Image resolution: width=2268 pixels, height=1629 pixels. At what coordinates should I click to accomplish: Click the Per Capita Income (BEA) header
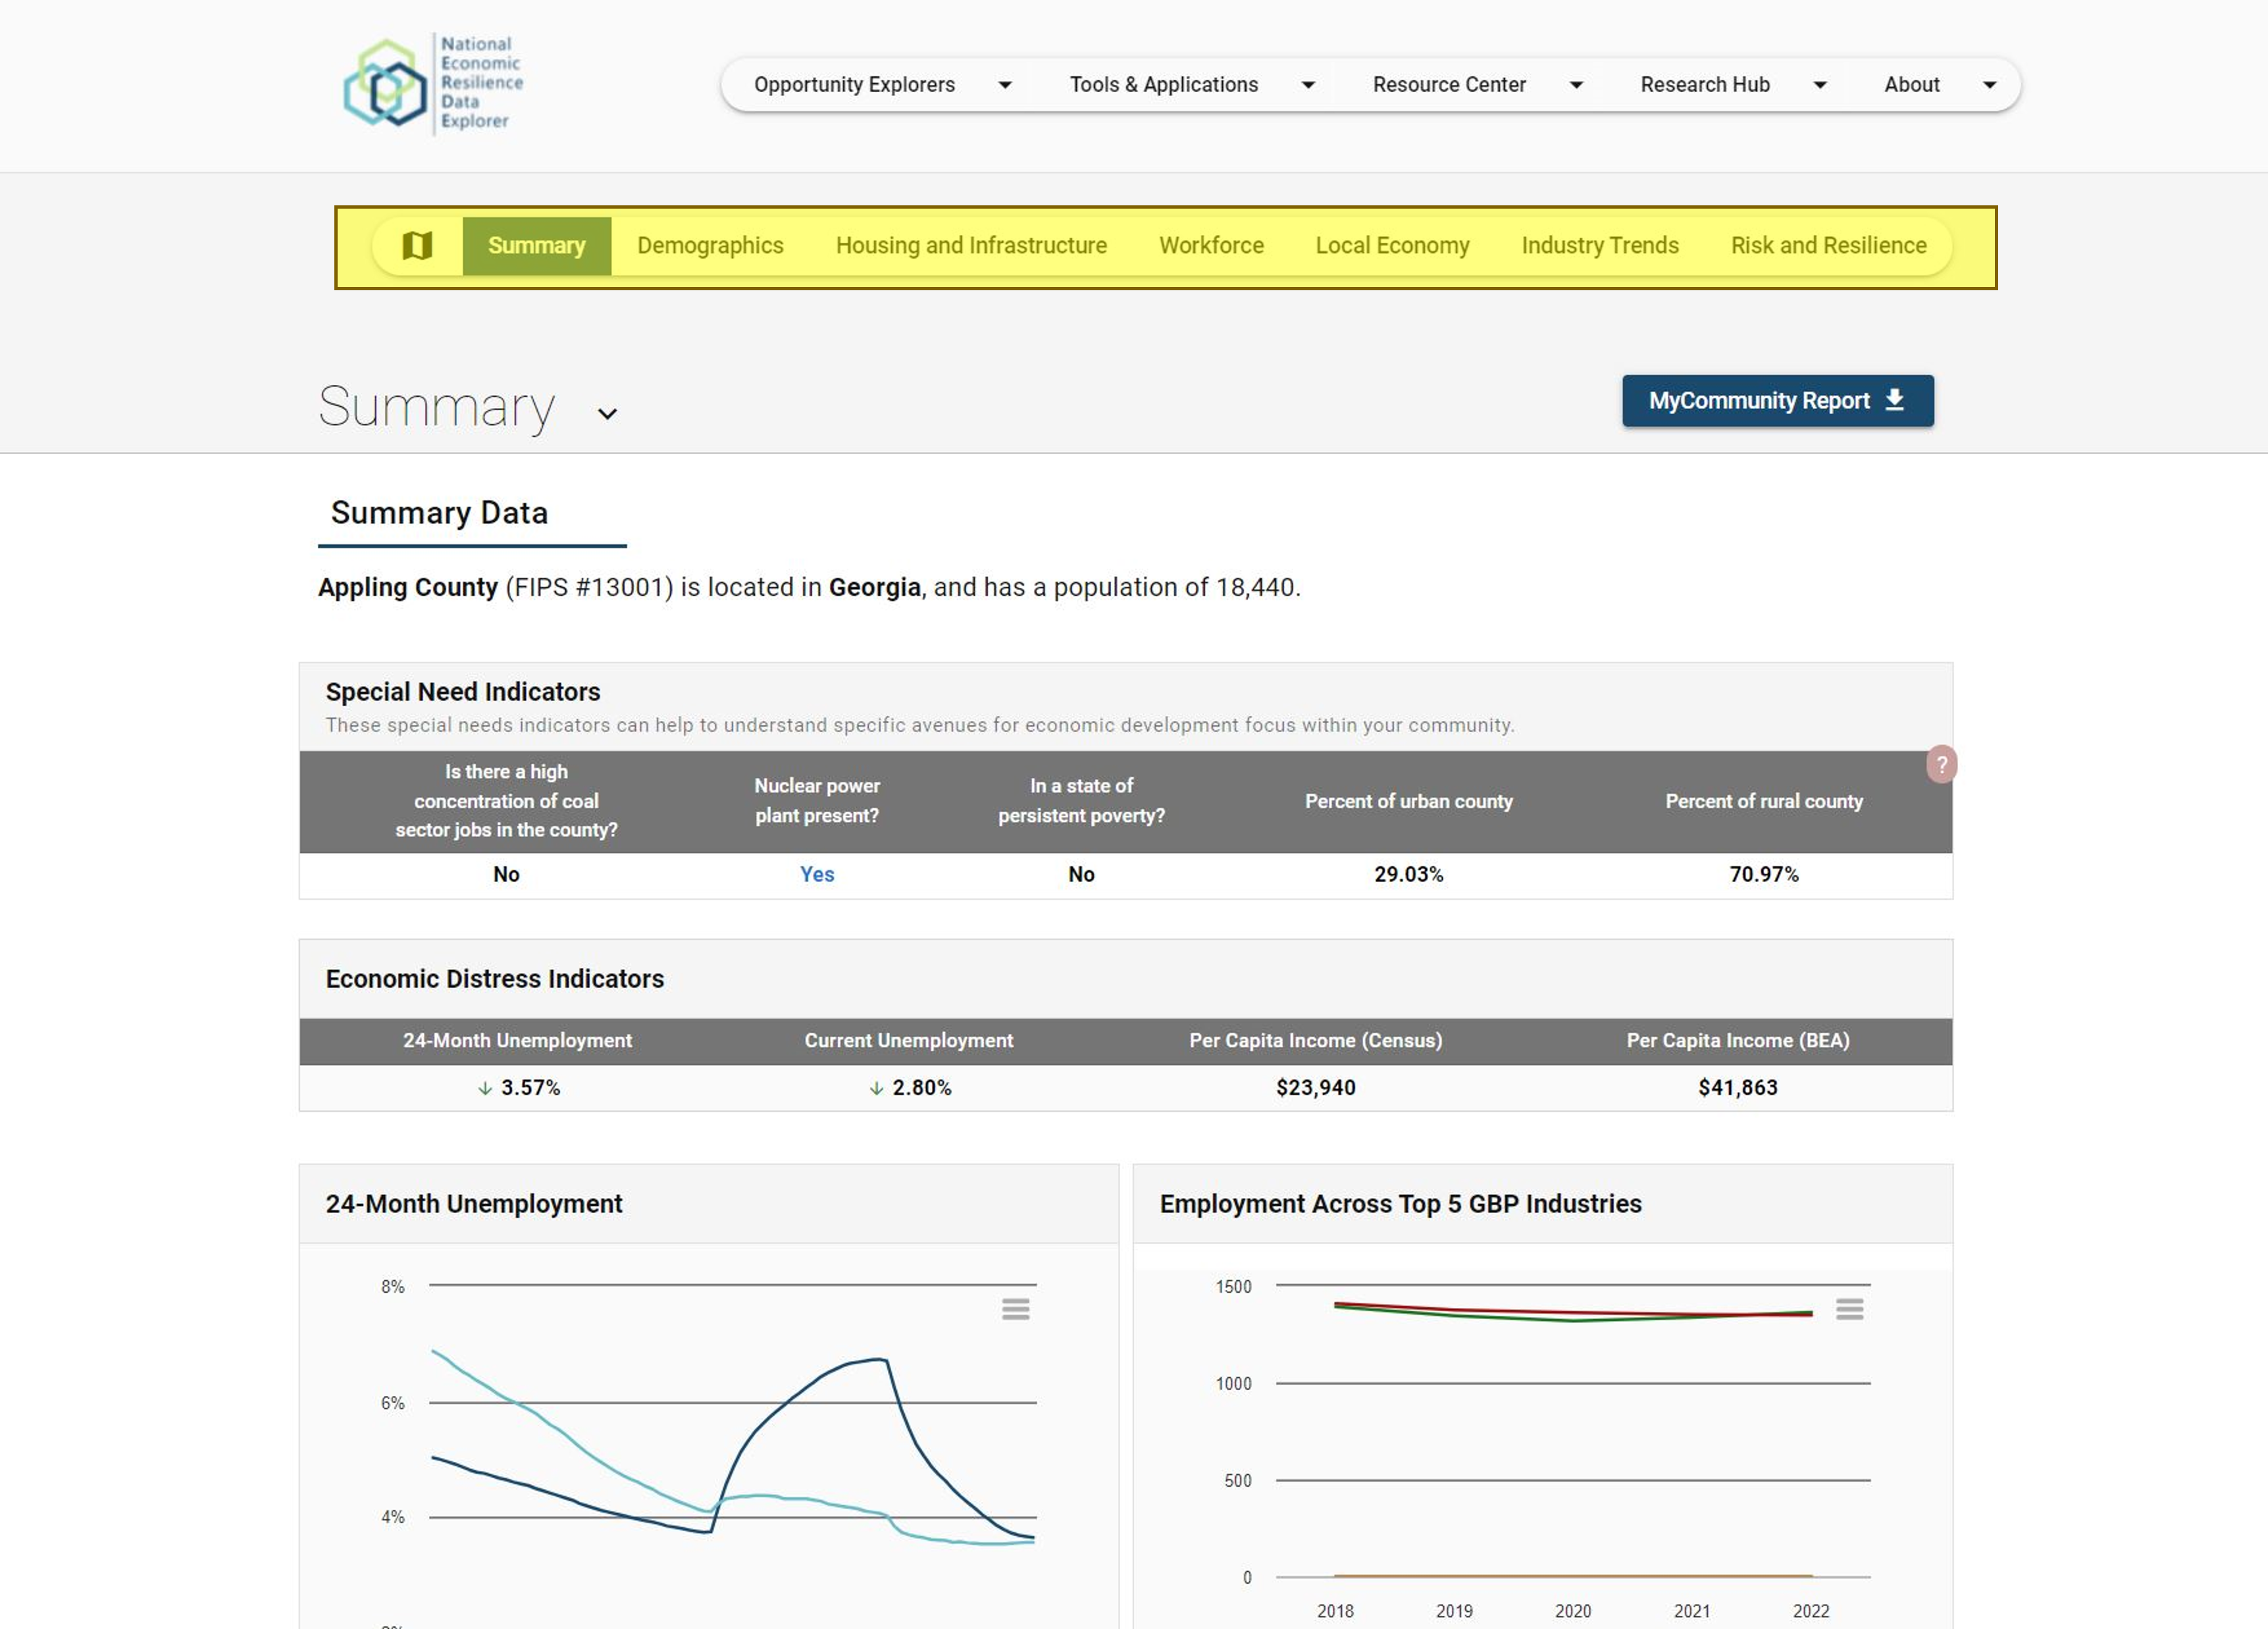[x=1737, y=1041]
